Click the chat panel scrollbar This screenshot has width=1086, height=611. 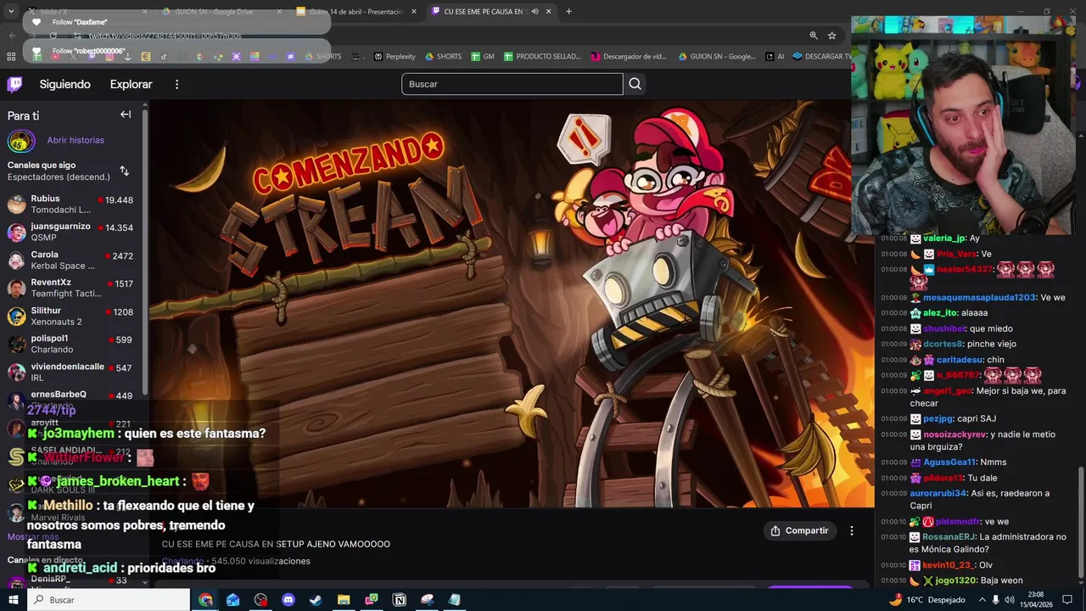coord(1080,523)
